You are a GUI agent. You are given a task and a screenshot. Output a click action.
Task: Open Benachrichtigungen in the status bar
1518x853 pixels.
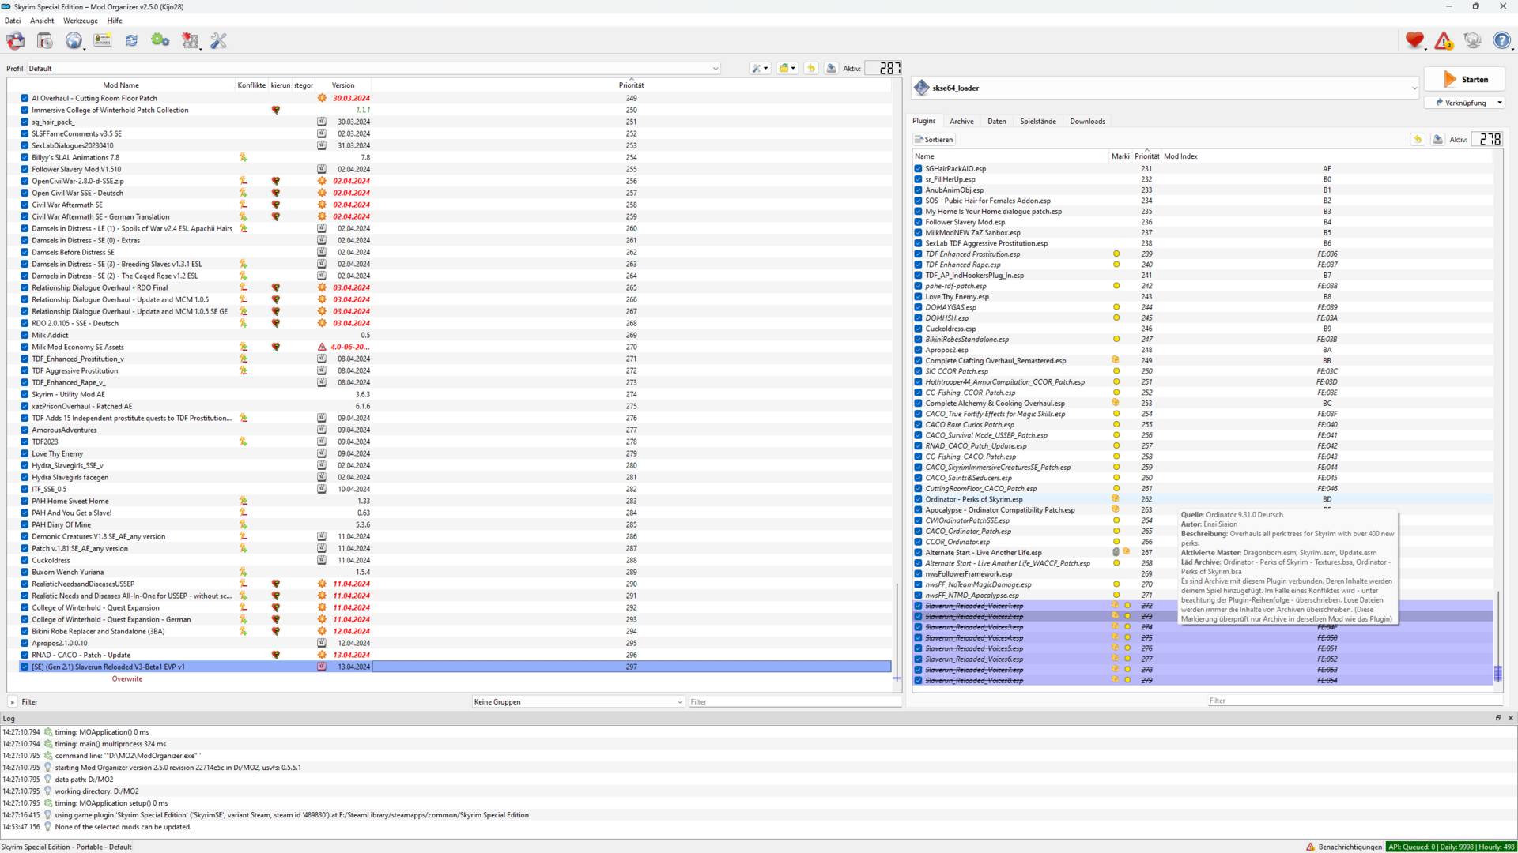coord(1344,847)
